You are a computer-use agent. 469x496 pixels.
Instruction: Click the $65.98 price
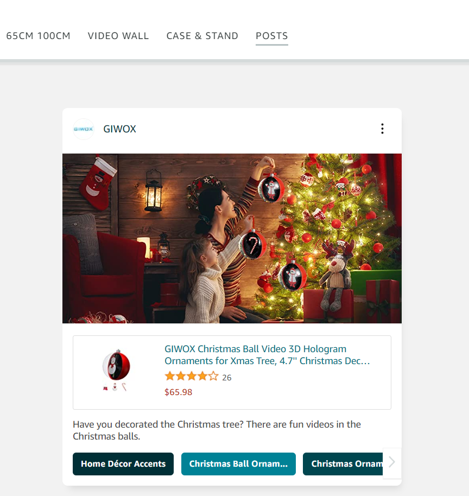pyautogui.click(x=178, y=392)
